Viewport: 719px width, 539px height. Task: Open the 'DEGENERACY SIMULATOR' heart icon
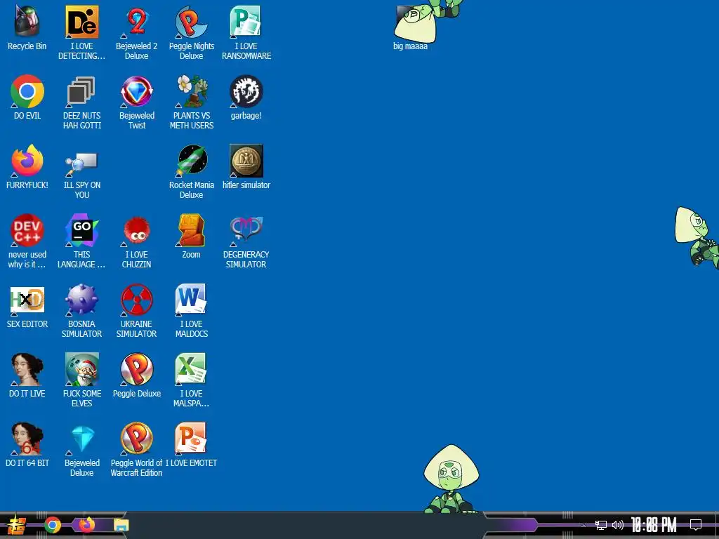pos(246,241)
